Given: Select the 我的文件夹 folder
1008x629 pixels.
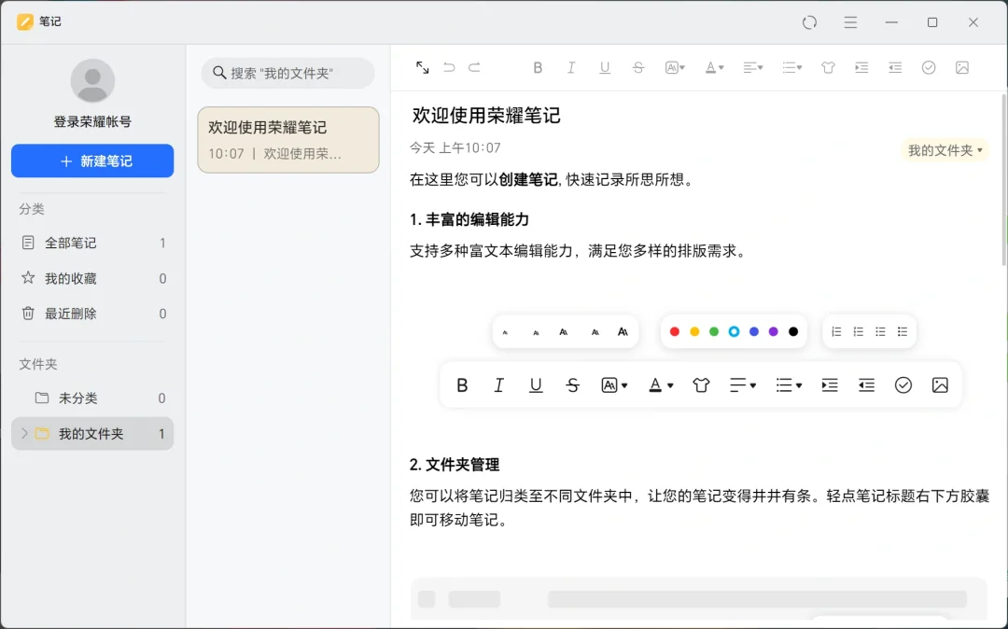Looking at the screenshot, I should pos(92,434).
